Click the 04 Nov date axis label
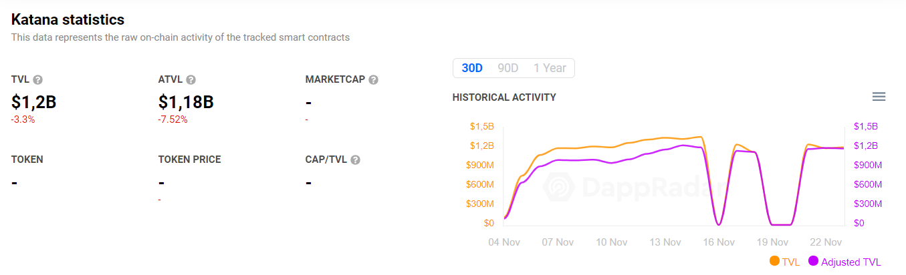Screen dimensions: 906x275 click(503, 242)
